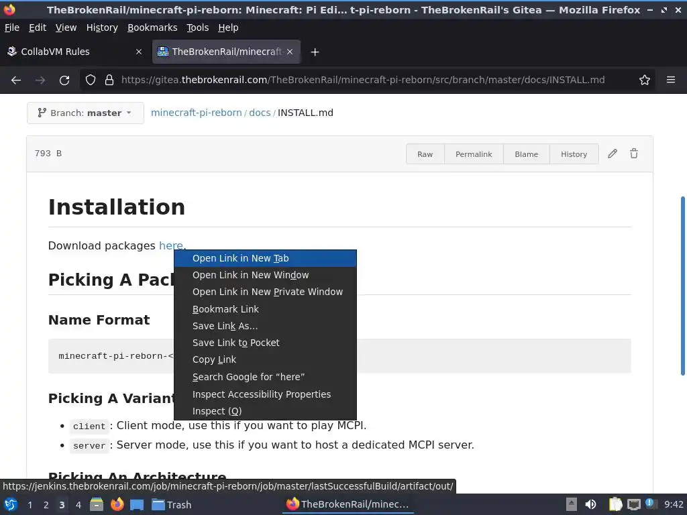Go back to the previous page

coord(16,80)
